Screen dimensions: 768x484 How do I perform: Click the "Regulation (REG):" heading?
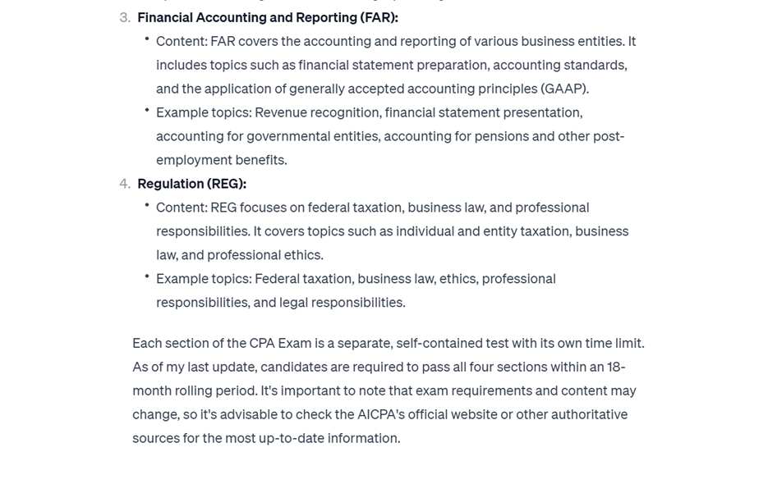pos(191,184)
